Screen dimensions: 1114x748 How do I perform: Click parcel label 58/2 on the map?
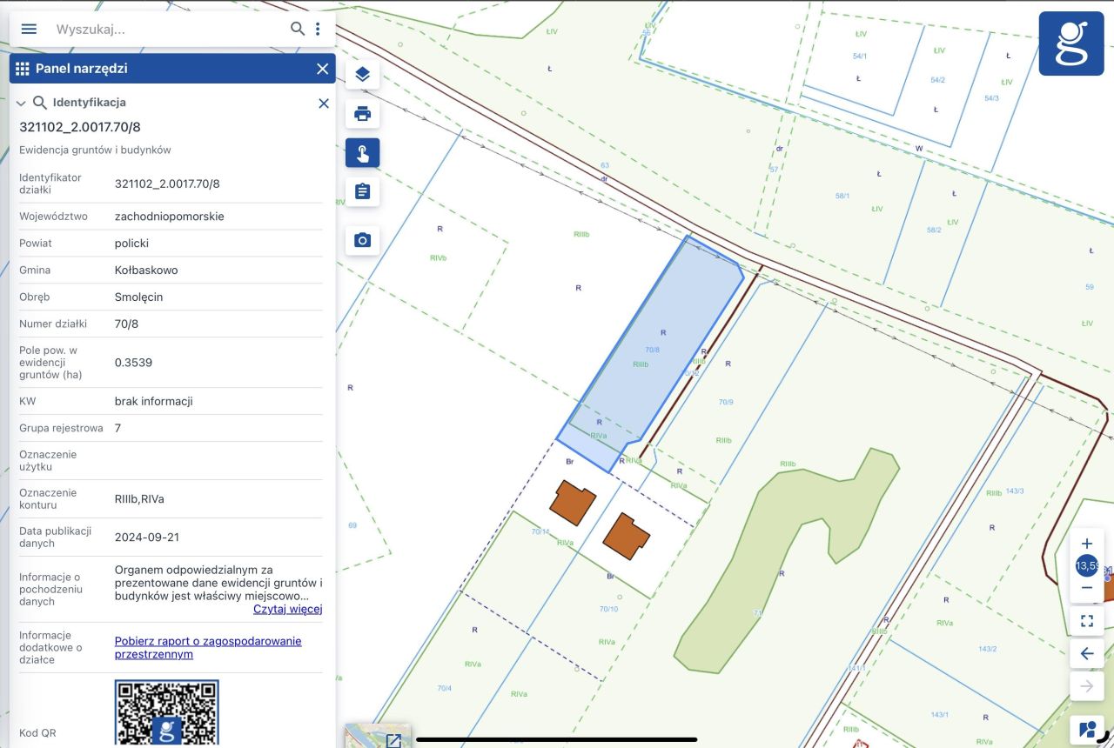tap(934, 230)
